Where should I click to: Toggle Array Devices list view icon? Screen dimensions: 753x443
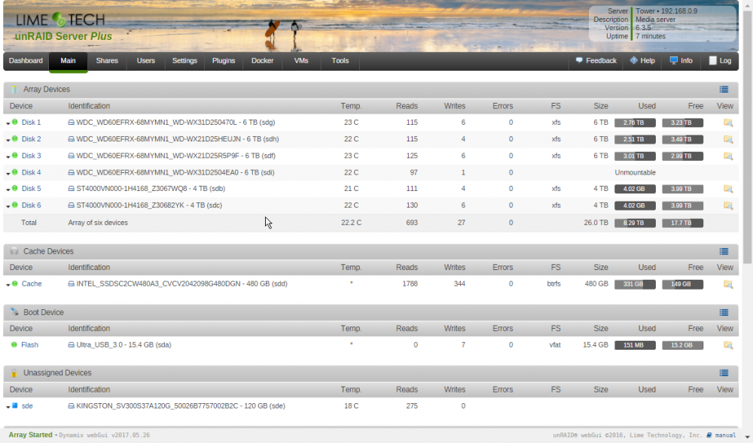724,90
